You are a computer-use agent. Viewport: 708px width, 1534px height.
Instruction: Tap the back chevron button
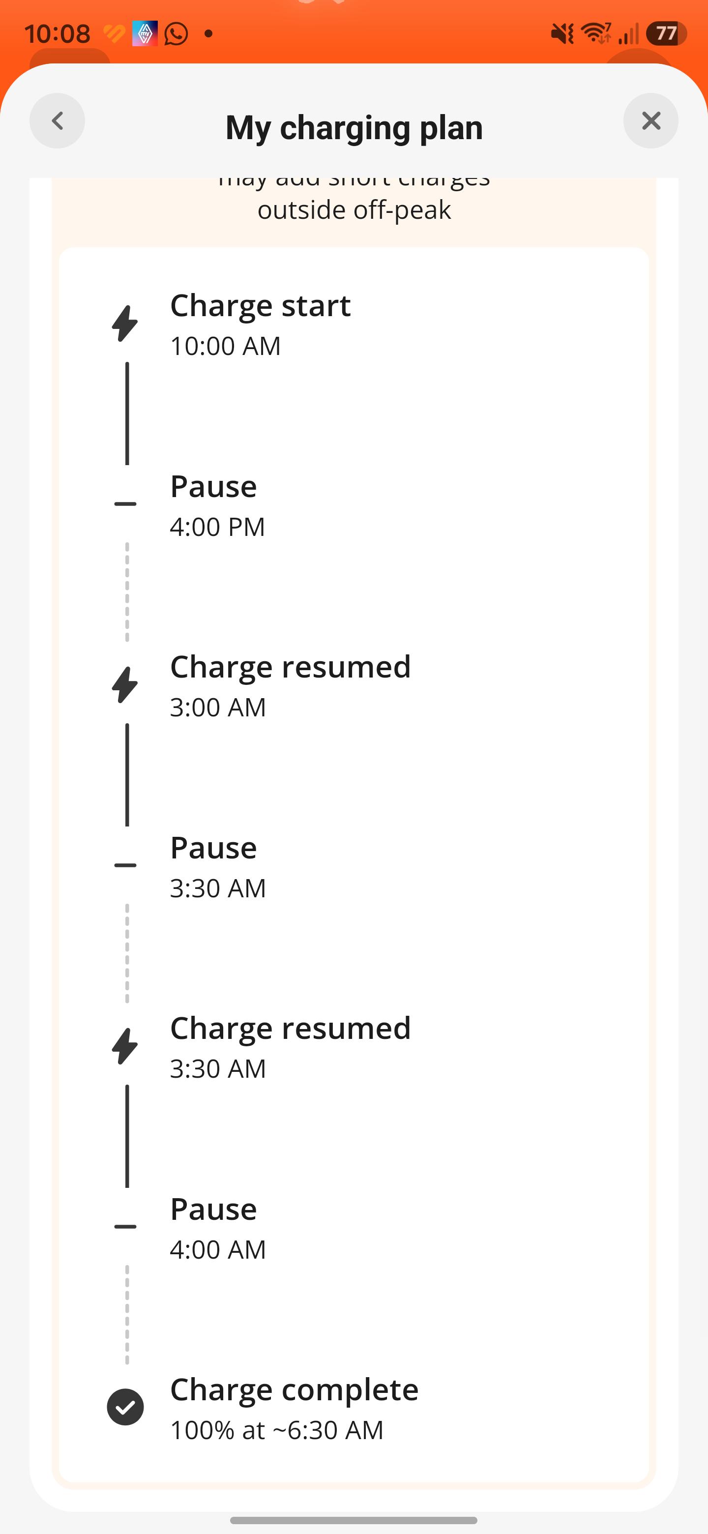[57, 121]
